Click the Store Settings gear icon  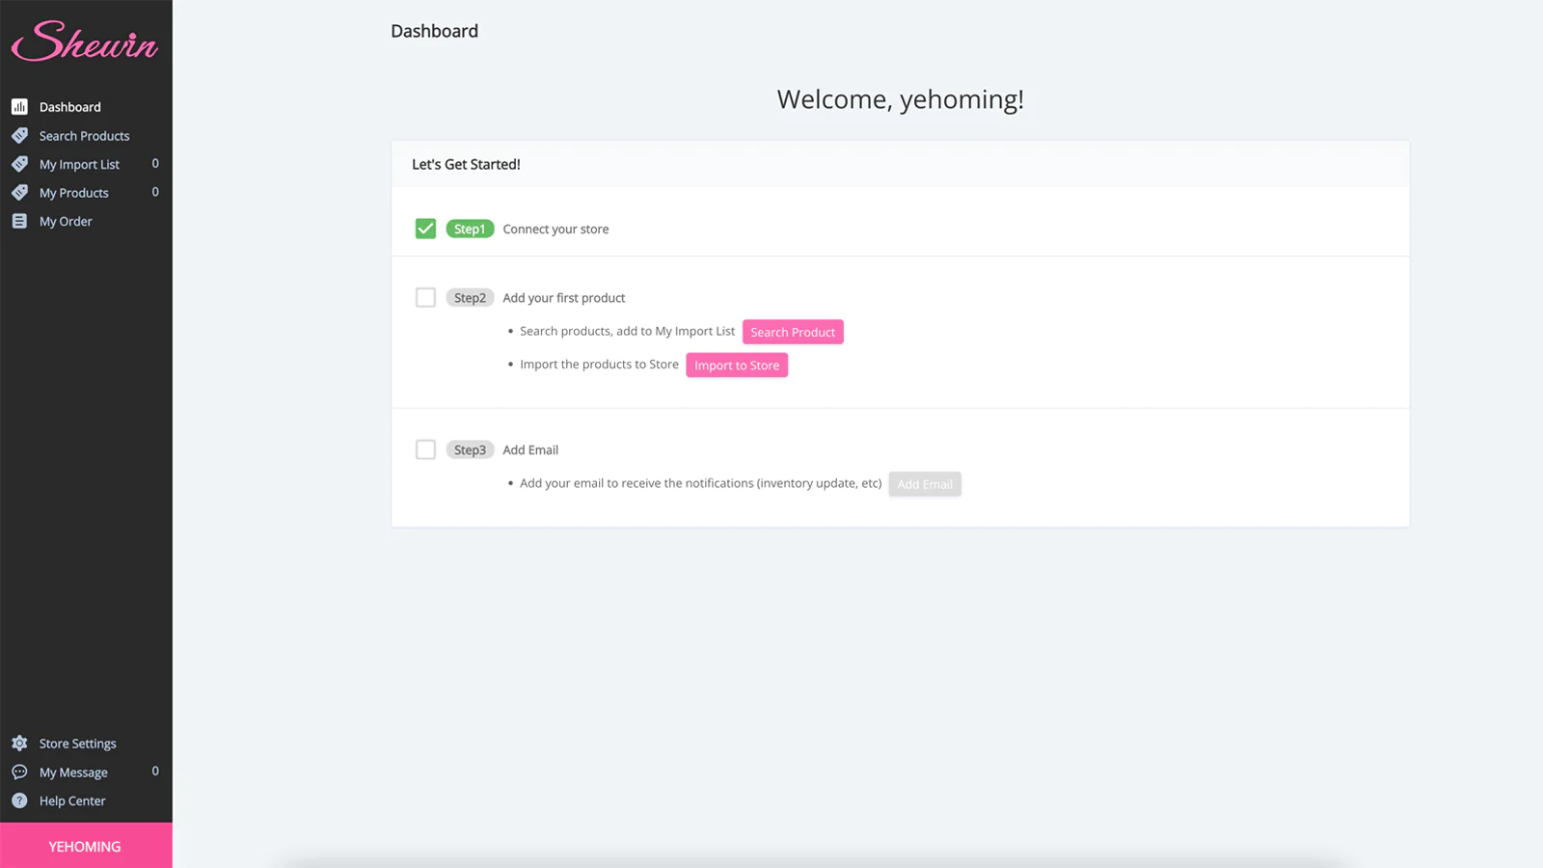coord(19,743)
